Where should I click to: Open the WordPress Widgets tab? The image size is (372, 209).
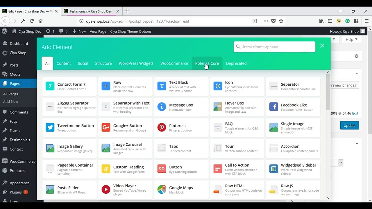coord(136,63)
